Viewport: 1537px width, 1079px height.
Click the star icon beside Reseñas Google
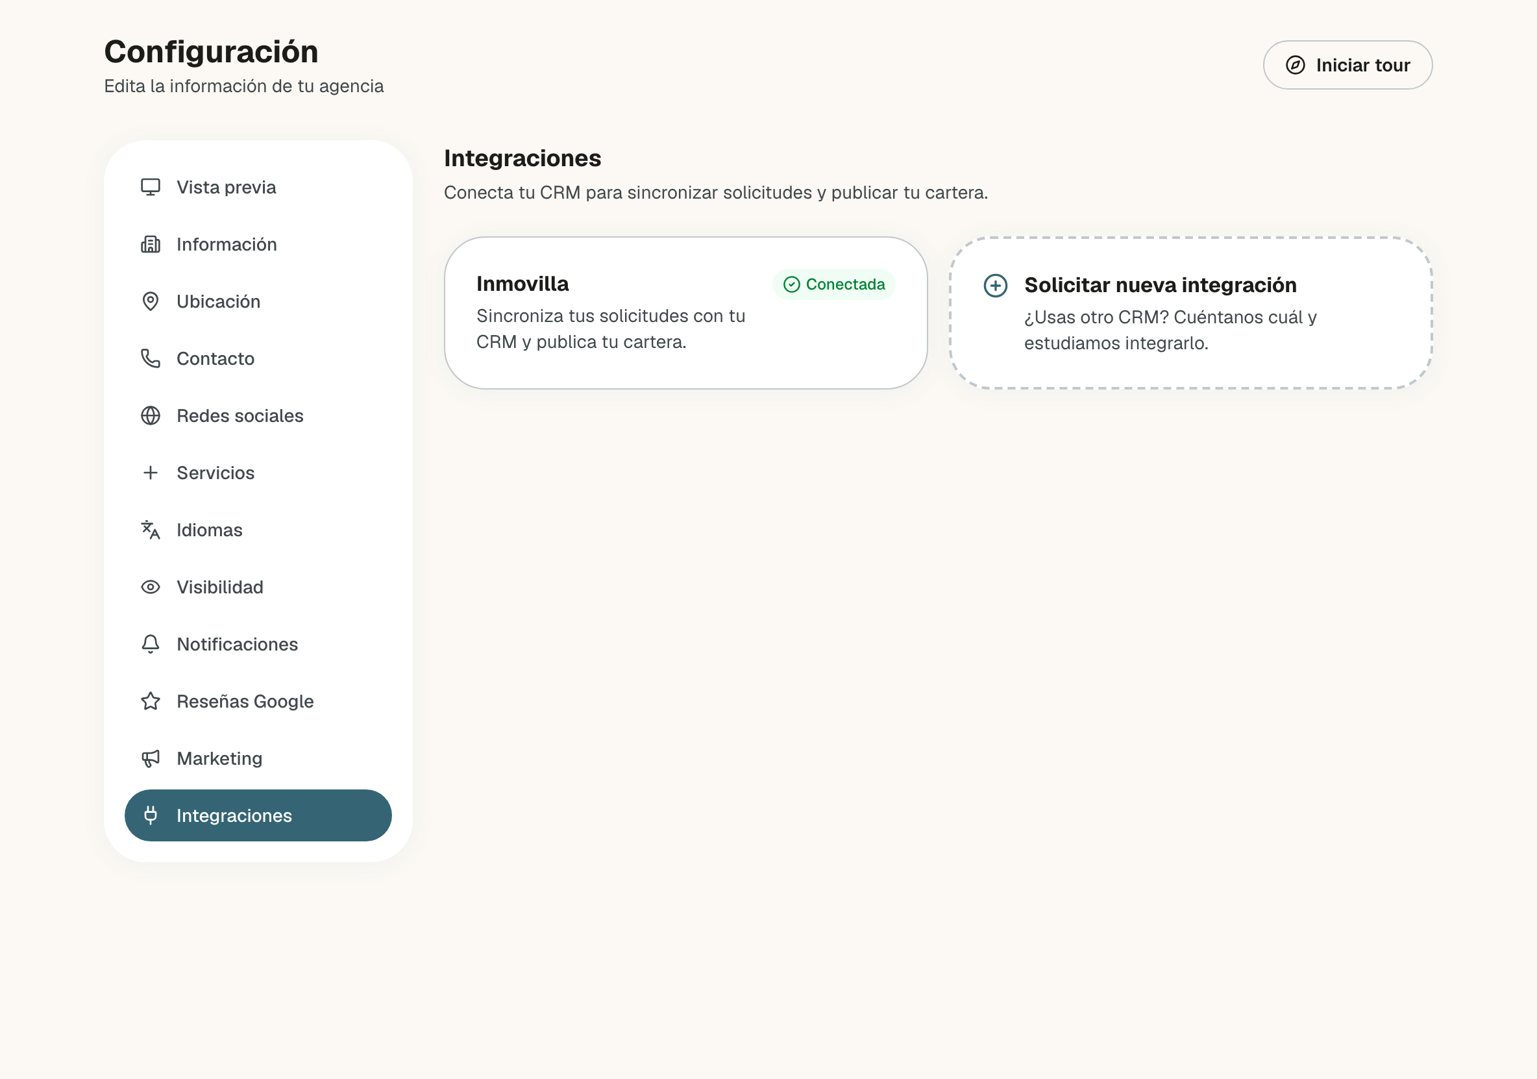[x=151, y=701]
